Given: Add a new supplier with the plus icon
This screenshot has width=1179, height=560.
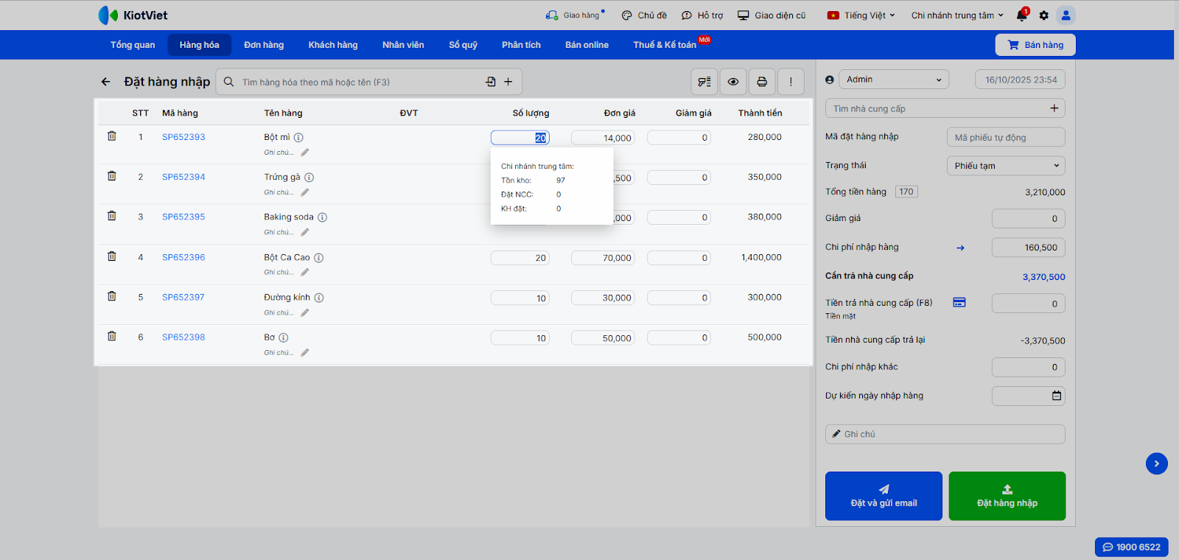Looking at the screenshot, I should click(x=1054, y=108).
